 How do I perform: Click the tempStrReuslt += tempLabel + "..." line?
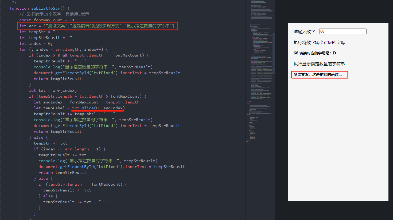[x=75, y=114]
